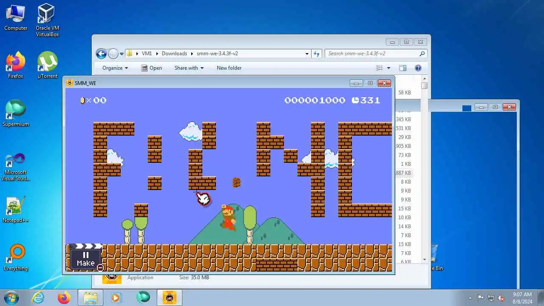Open the Organize menu in Explorer
Image resolution: width=544 pixels, height=306 pixels.
click(x=115, y=68)
